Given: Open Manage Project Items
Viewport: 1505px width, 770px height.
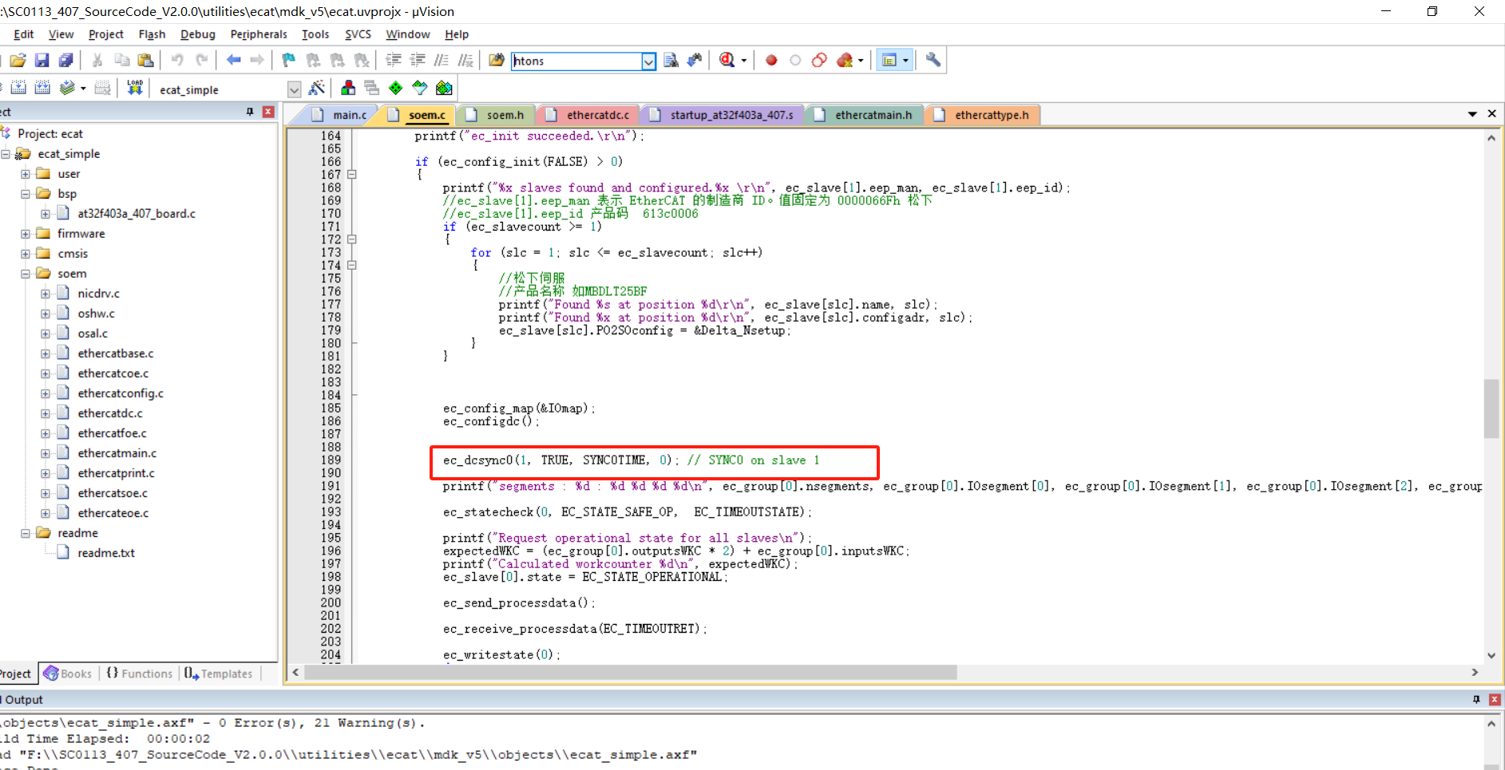Looking at the screenshot, I should [x=348, y=88].
